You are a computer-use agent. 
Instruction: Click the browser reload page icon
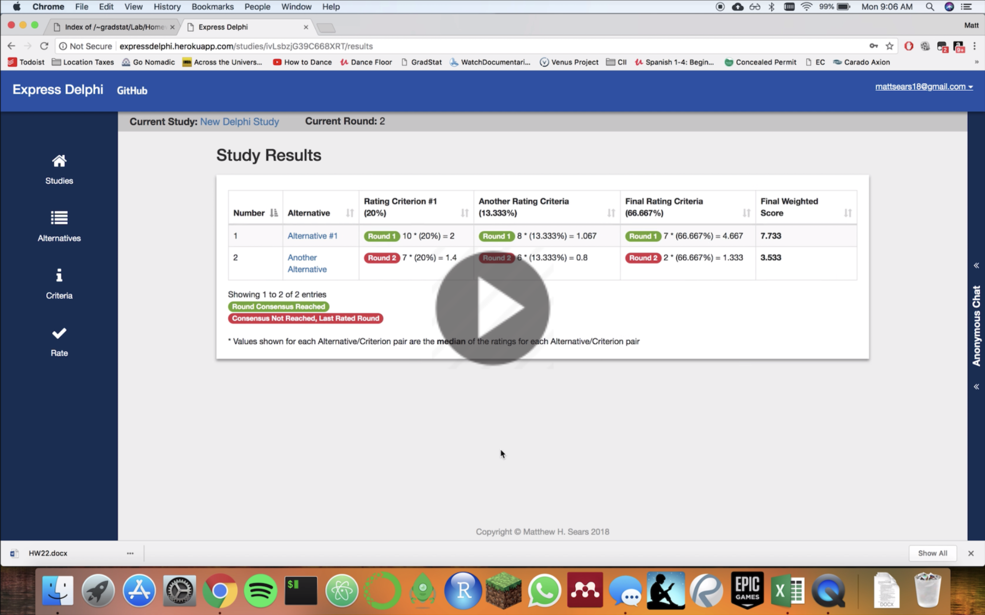44,46
